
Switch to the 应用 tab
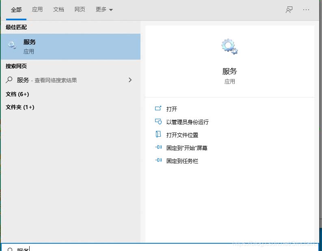(x=37, y=9)
